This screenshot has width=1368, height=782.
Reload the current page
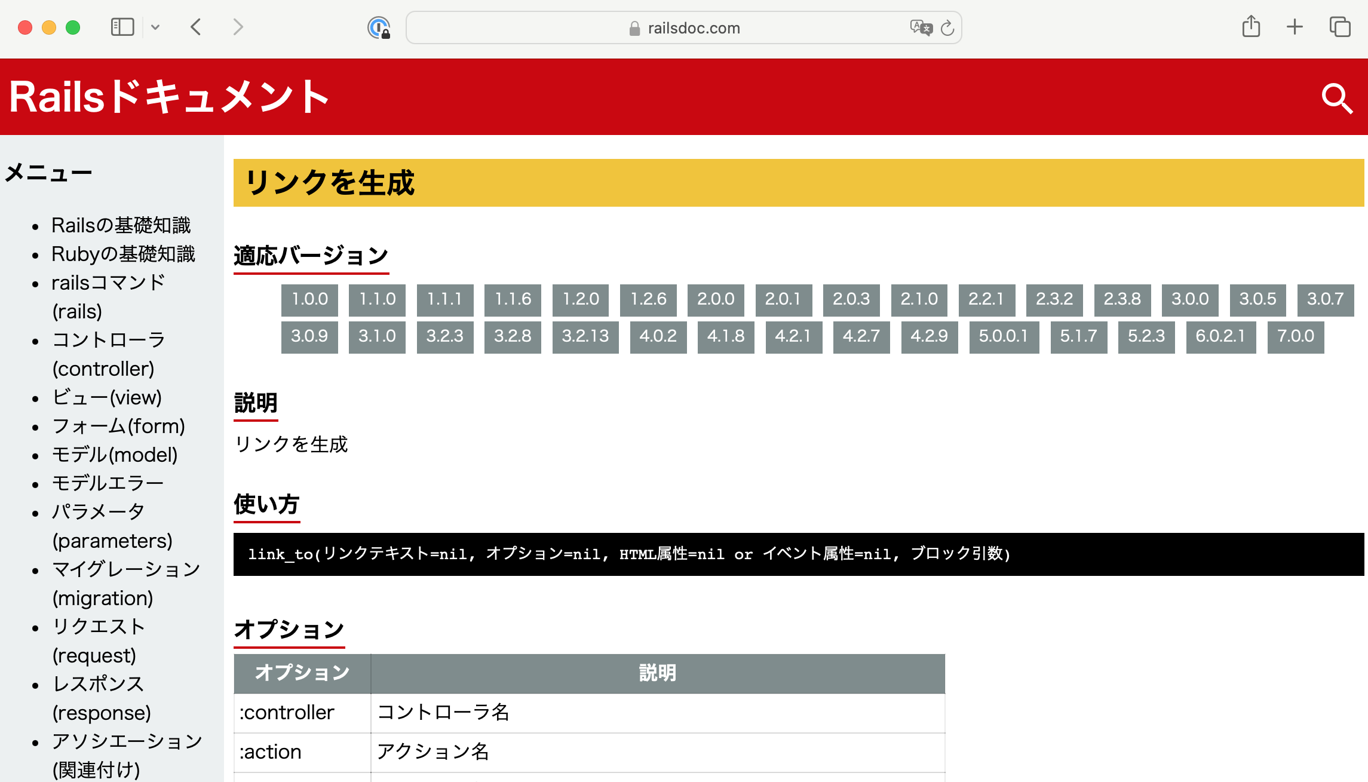click(946, 27)
